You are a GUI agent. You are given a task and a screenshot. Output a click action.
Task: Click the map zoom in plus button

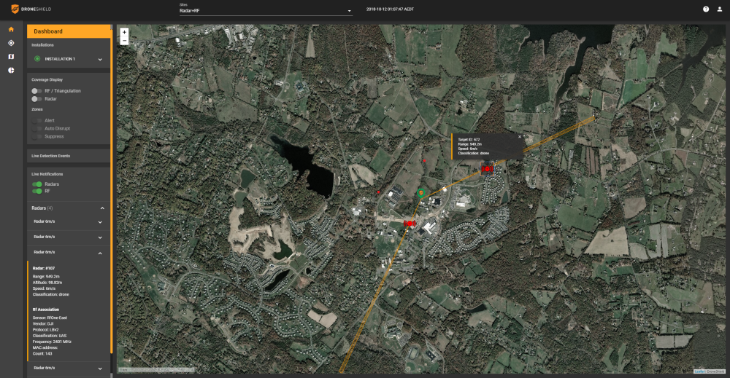(124, 32)
